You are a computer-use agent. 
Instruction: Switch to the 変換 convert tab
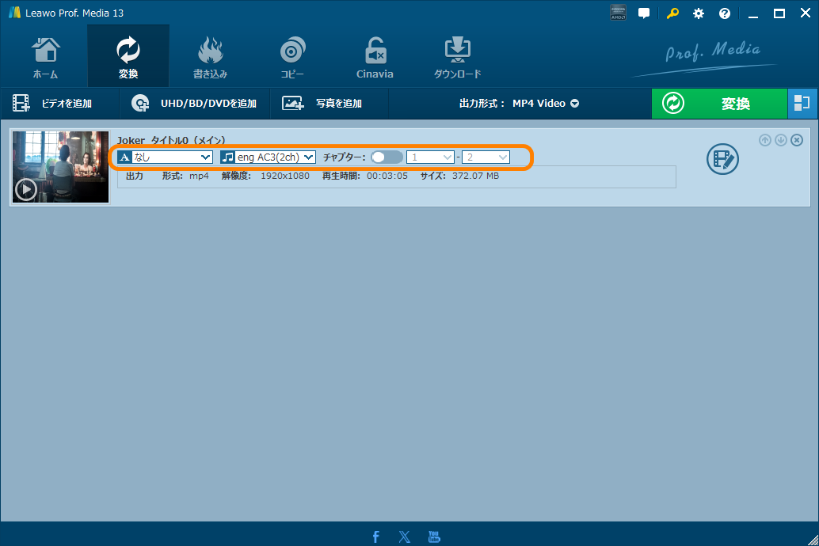point(128,56)
